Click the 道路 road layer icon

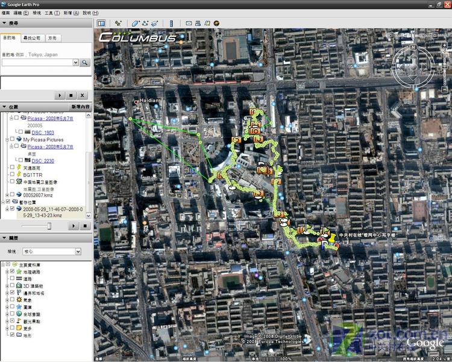(x=19, y=279)
